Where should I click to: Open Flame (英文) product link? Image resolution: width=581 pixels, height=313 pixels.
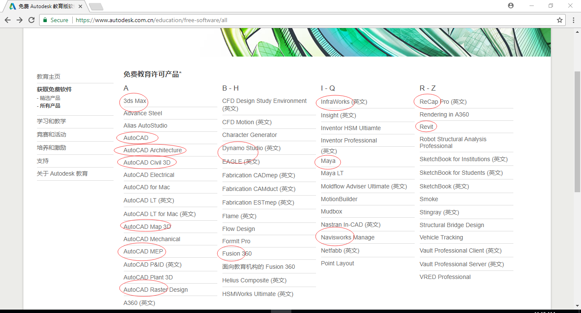tap(239, 216)
